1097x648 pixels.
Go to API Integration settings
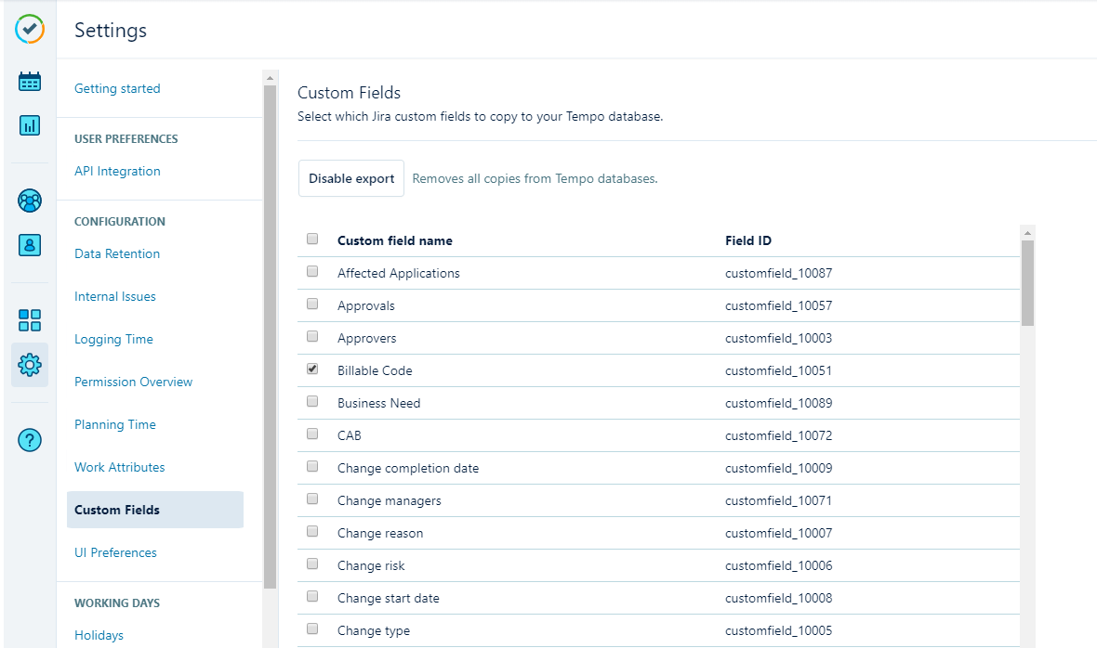tap(117, 172)
